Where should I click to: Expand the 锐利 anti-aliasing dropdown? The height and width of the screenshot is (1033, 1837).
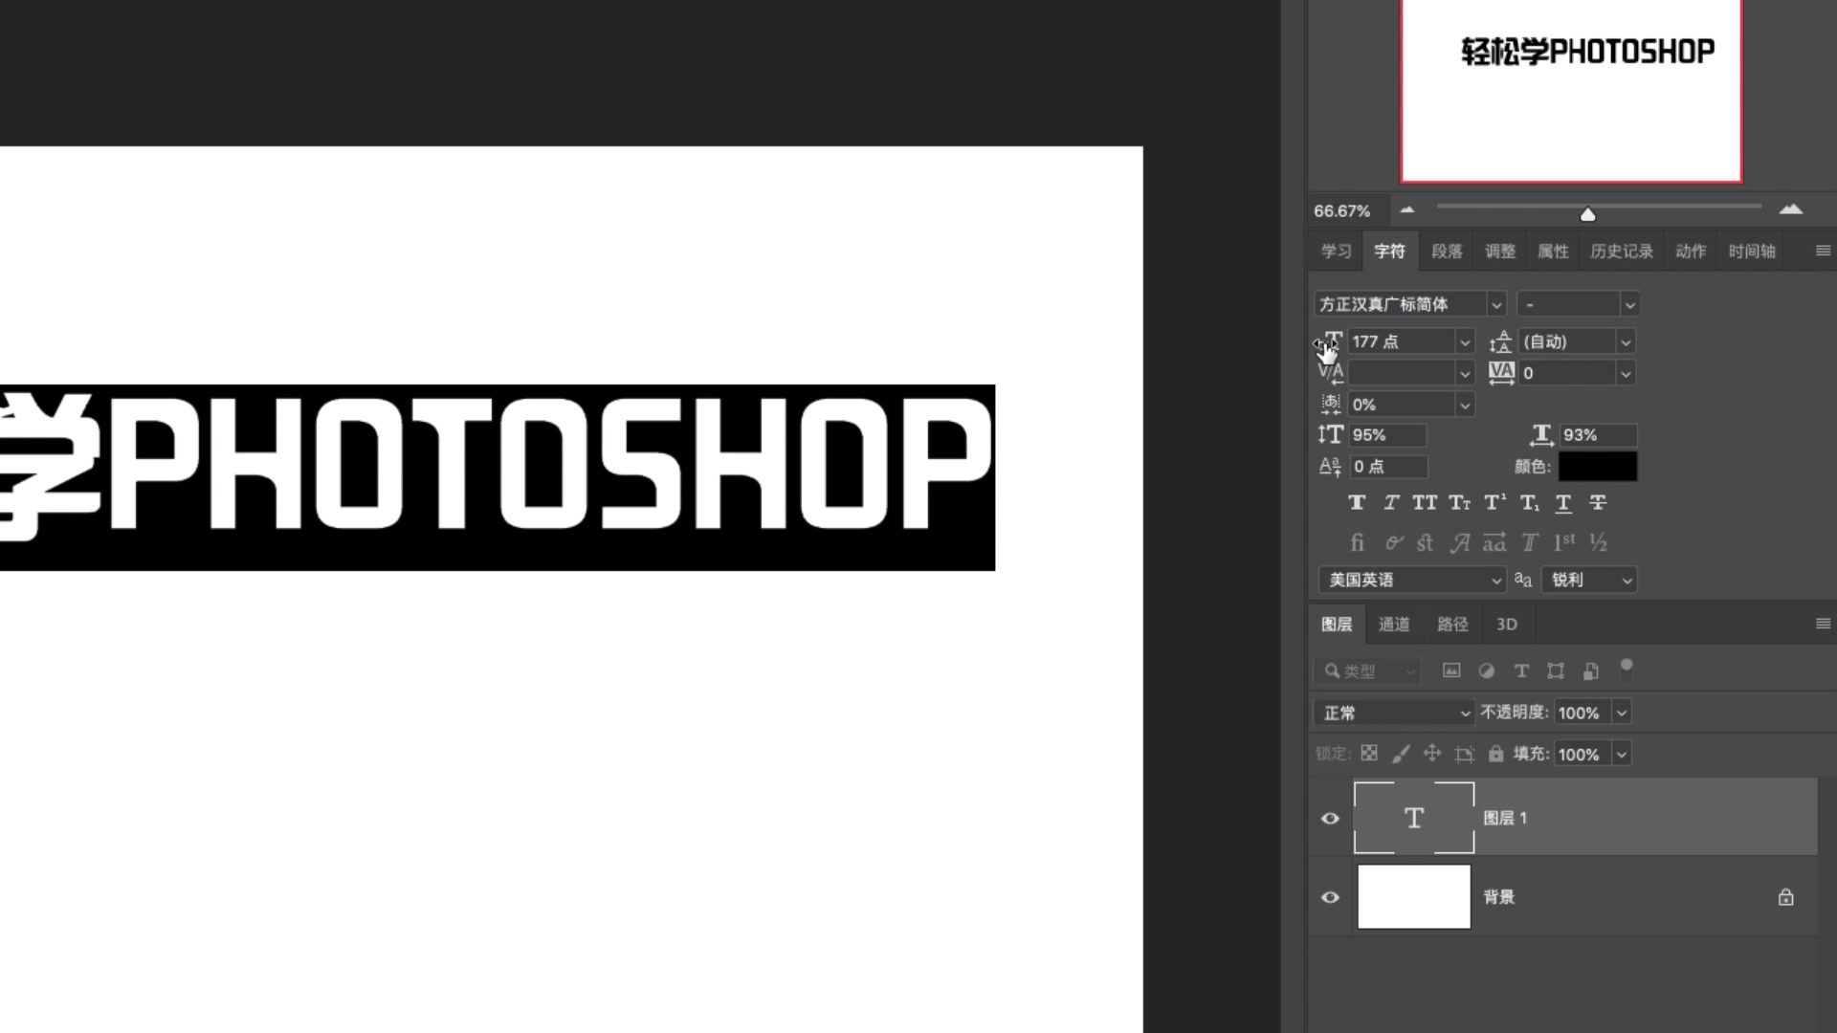click(x=1589, y=581)
